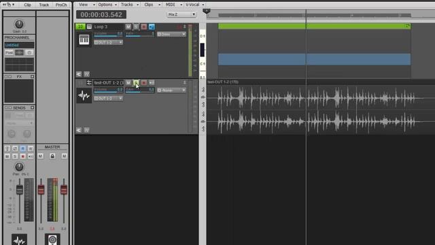Add an effect via the FX plus icon
Screen dimensions: 435x245
33,76
